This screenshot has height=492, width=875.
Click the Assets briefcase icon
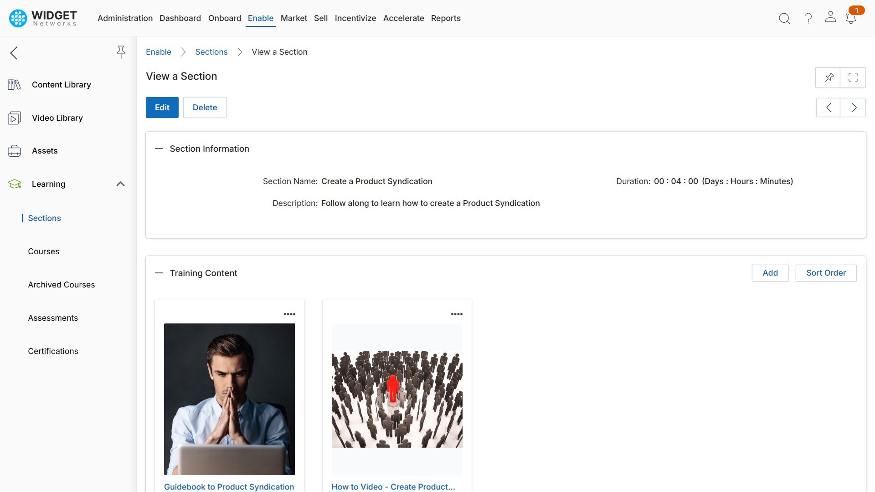pos(14,151)
